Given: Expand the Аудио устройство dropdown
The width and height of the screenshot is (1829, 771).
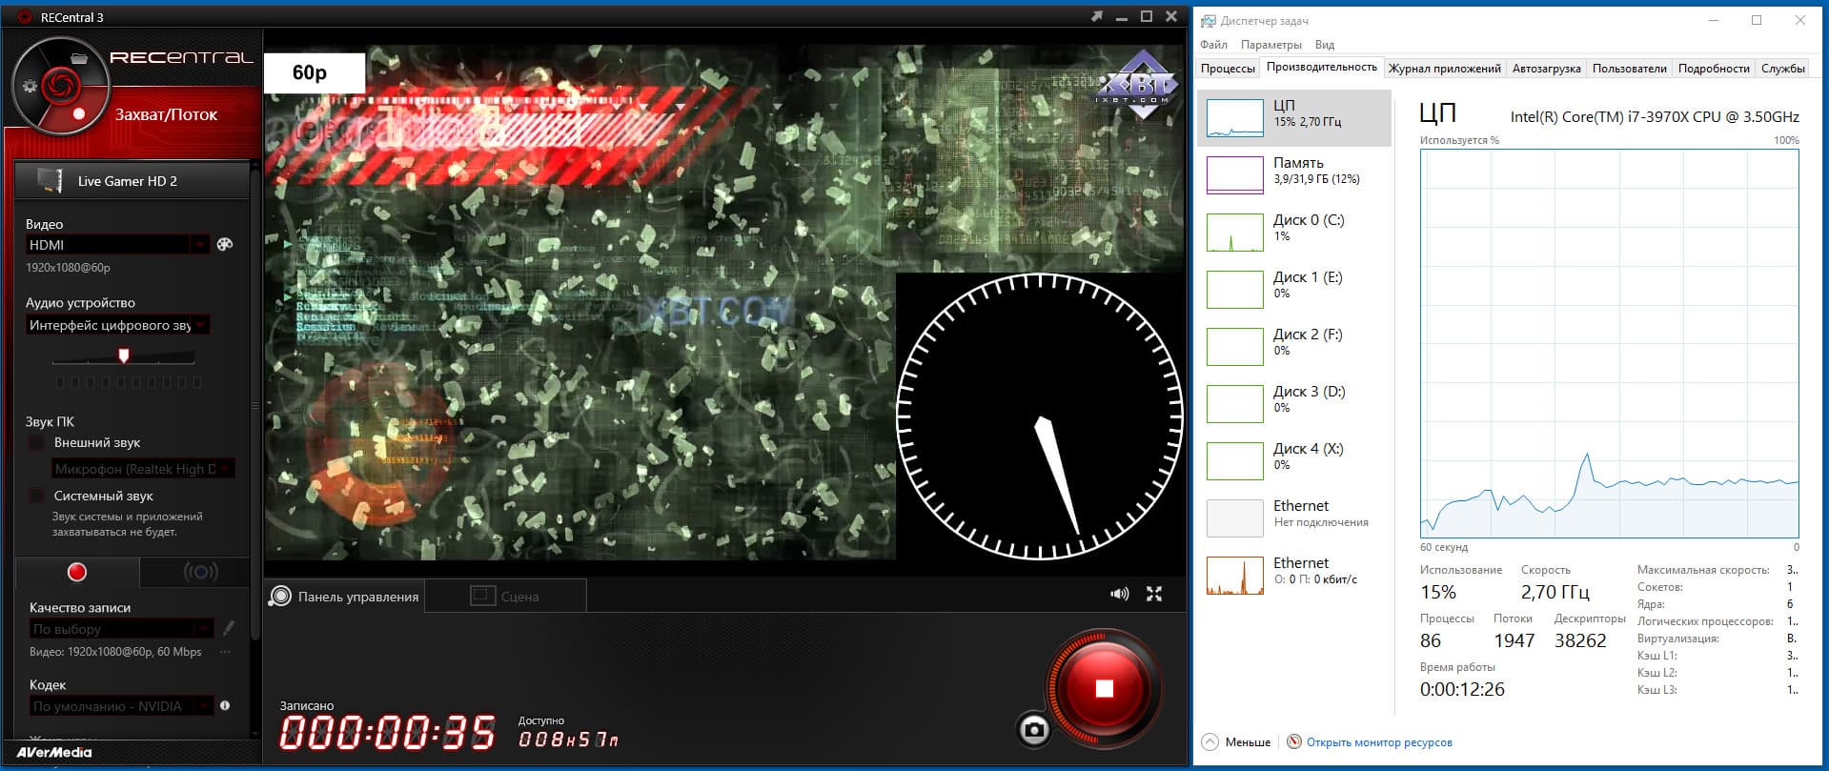Looking at the screenshot, I should 118,325.
